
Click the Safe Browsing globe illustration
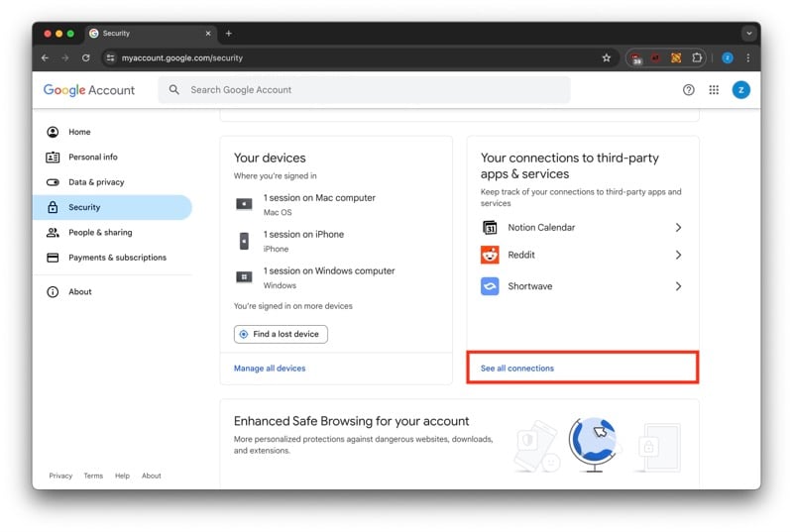click(594, 444)
